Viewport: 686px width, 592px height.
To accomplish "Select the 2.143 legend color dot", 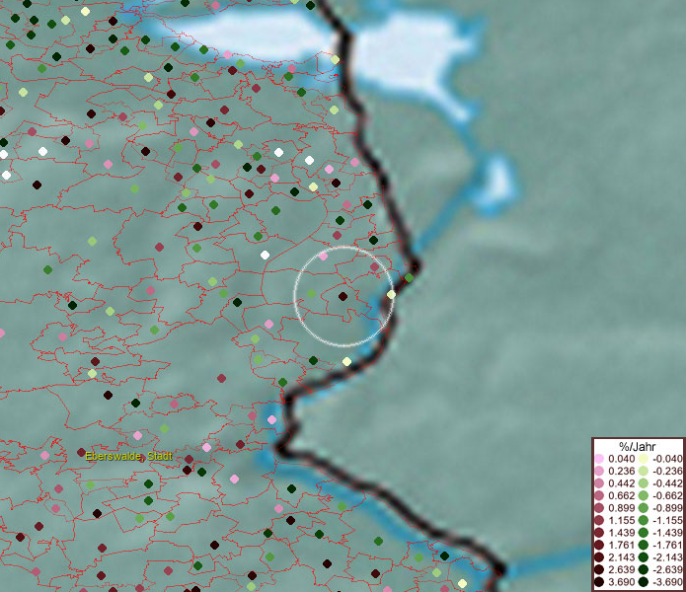I will (599, 557).
